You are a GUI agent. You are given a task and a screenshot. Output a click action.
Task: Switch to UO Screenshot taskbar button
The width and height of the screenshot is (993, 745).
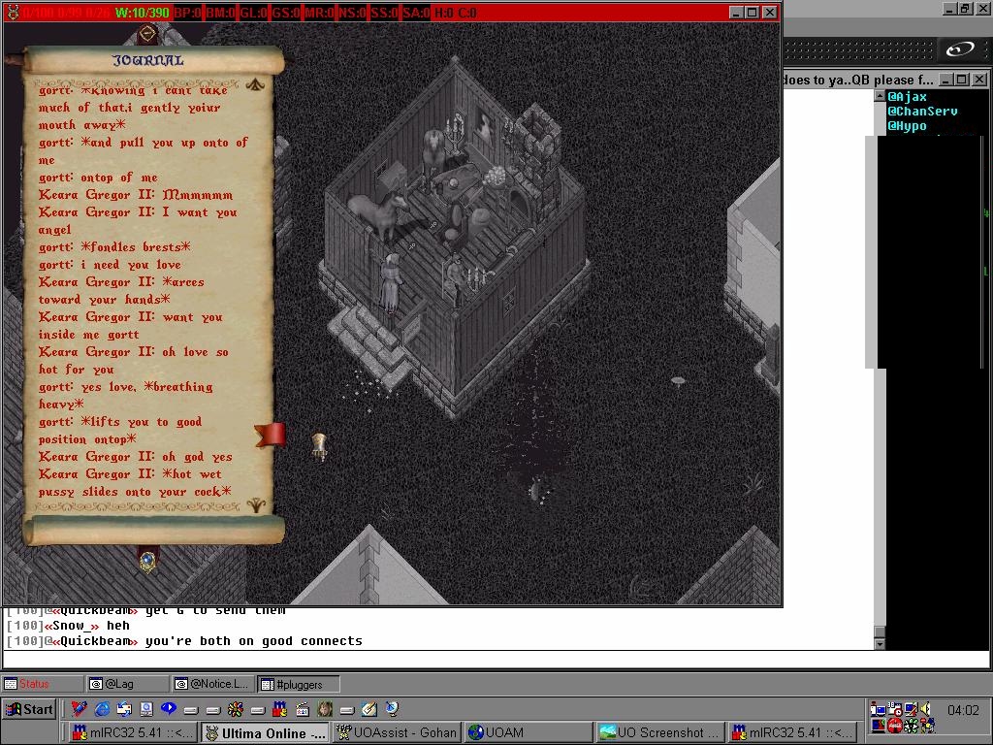click(x=659, y=733)
